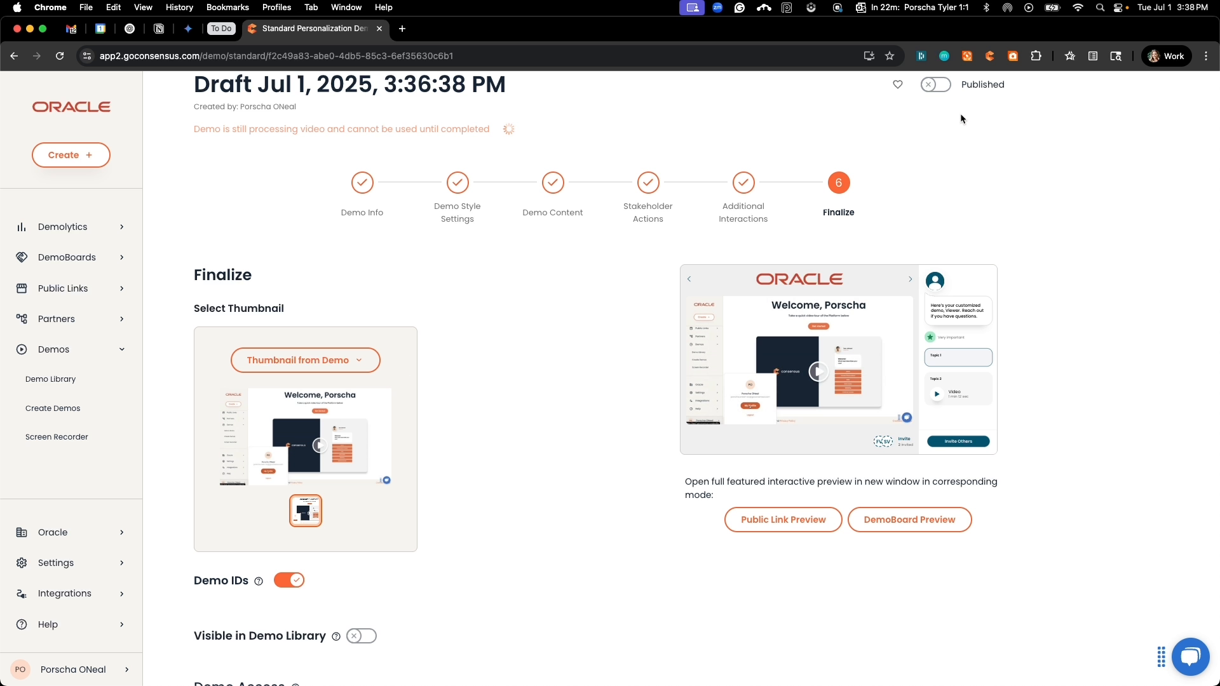Enable Visible in Demo Library

point(361,635)
